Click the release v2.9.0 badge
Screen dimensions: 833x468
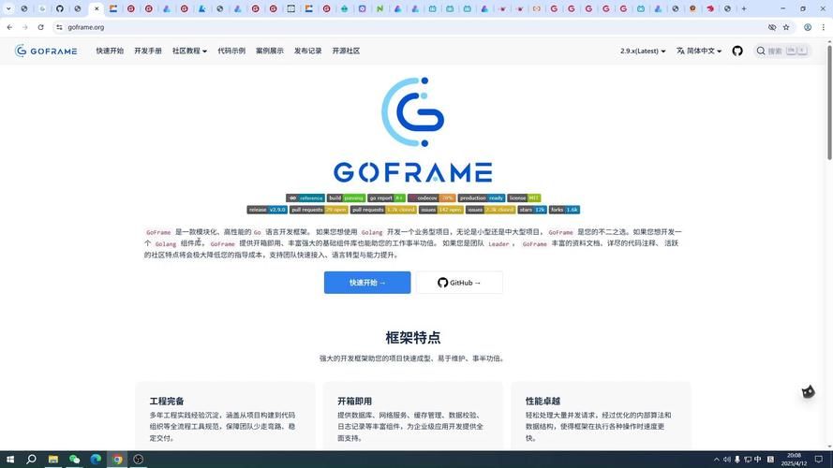coord(267,210)
